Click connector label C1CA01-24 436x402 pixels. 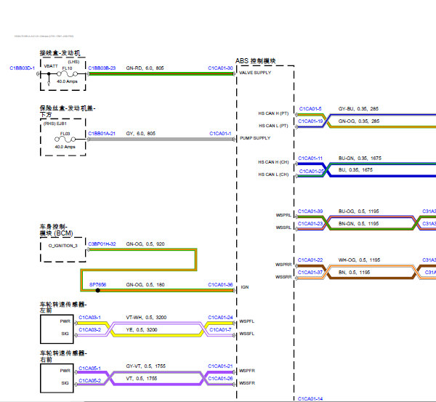[220, 318]
